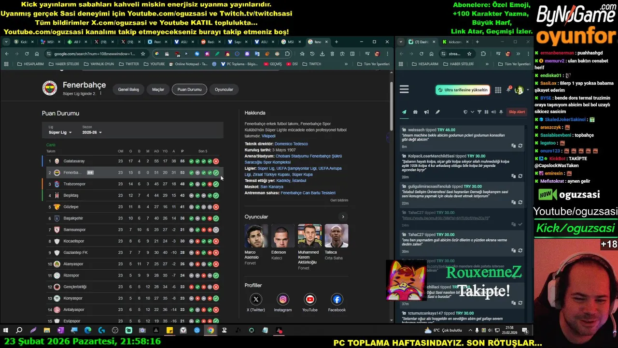Open Marco Asensio player thumbnail

pos(256,236)
